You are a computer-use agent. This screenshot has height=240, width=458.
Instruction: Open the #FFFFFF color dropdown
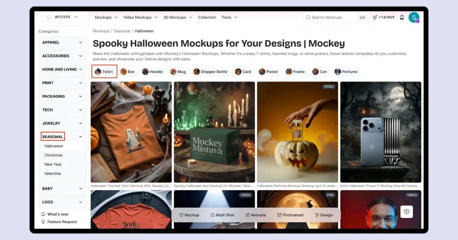tap(62, 17)
